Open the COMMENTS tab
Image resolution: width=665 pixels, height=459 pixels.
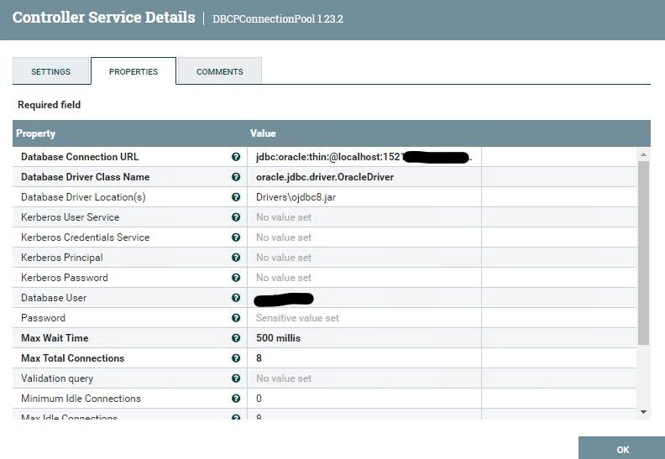point(220,71)
